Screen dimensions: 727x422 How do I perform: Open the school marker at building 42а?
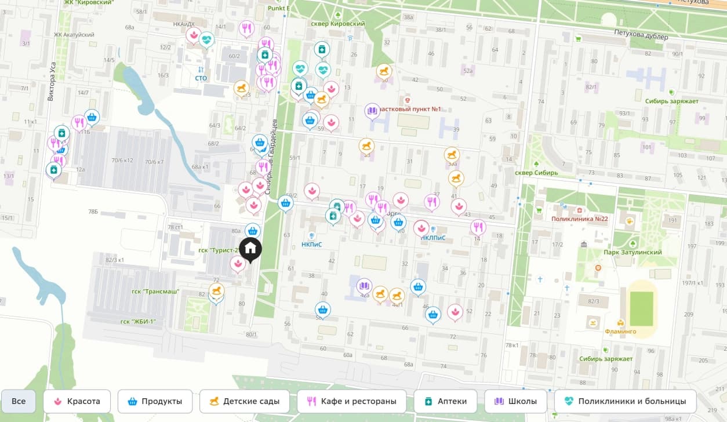[364, 286]
